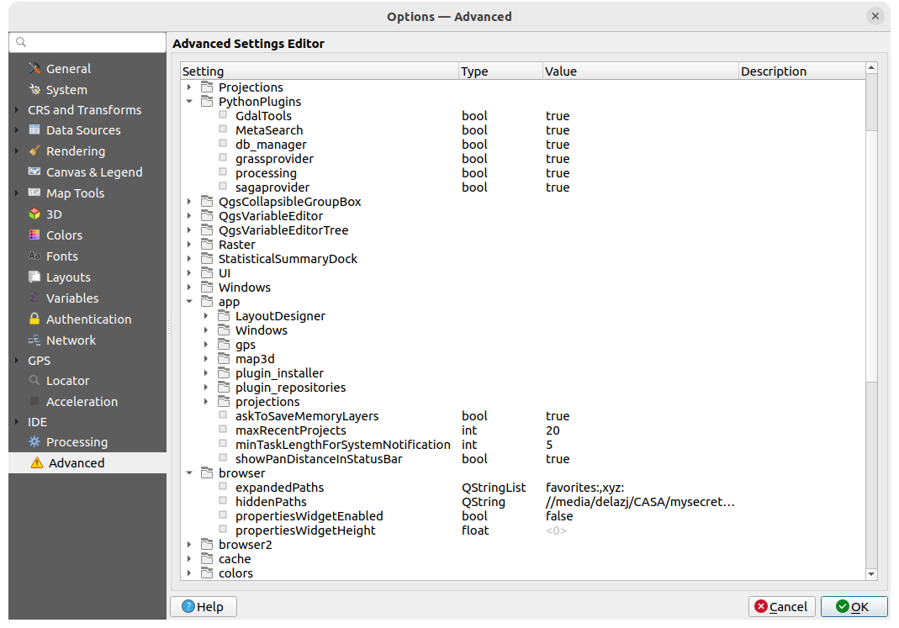The width and height of the screenshot is (899, 628).
Task: Expand the Raster settings branch
Action: coord(188,244)
